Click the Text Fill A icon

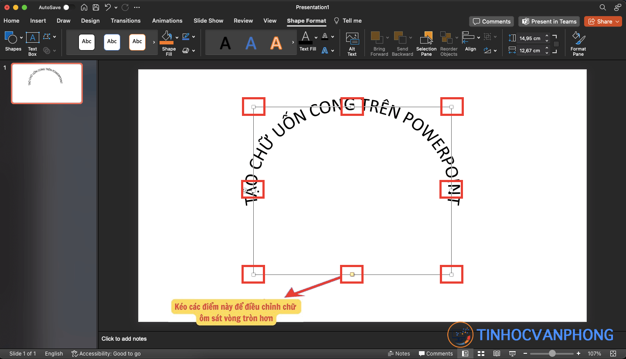(306, 37)
